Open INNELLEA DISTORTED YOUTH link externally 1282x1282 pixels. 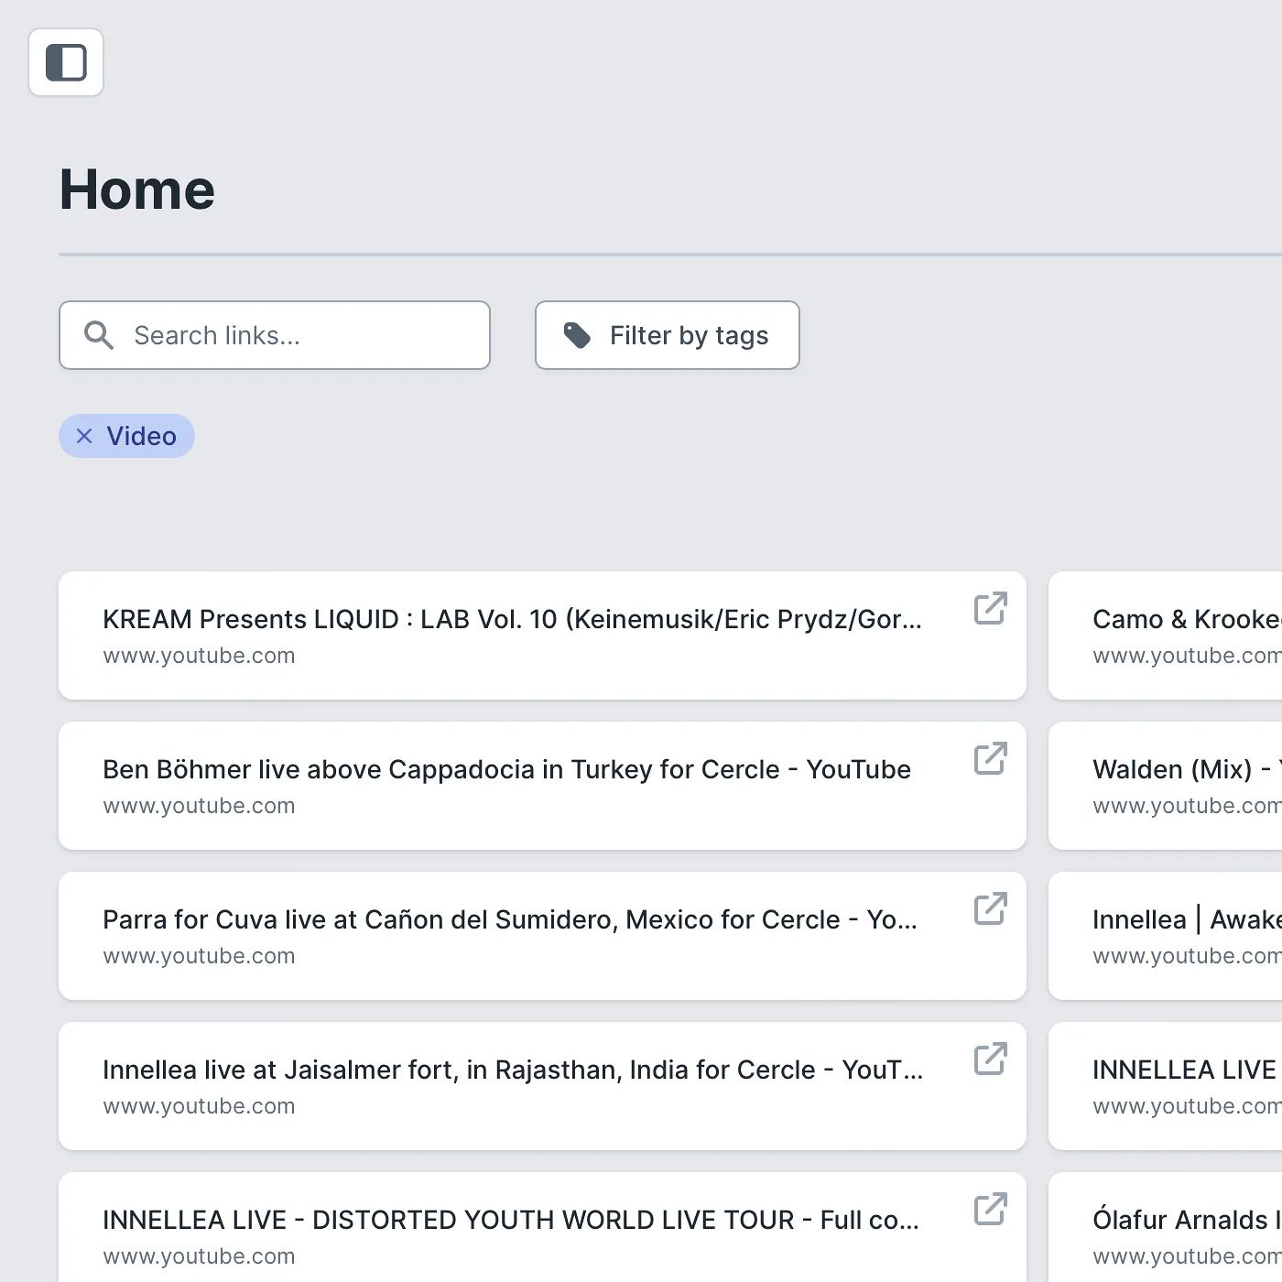pyautogui.click(x=991, y=1209)
